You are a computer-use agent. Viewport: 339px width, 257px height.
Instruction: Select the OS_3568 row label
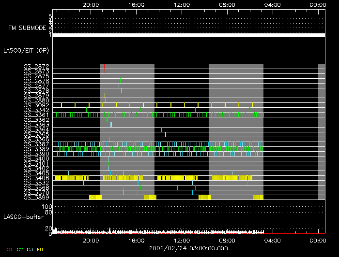click(x=36, y=187)
